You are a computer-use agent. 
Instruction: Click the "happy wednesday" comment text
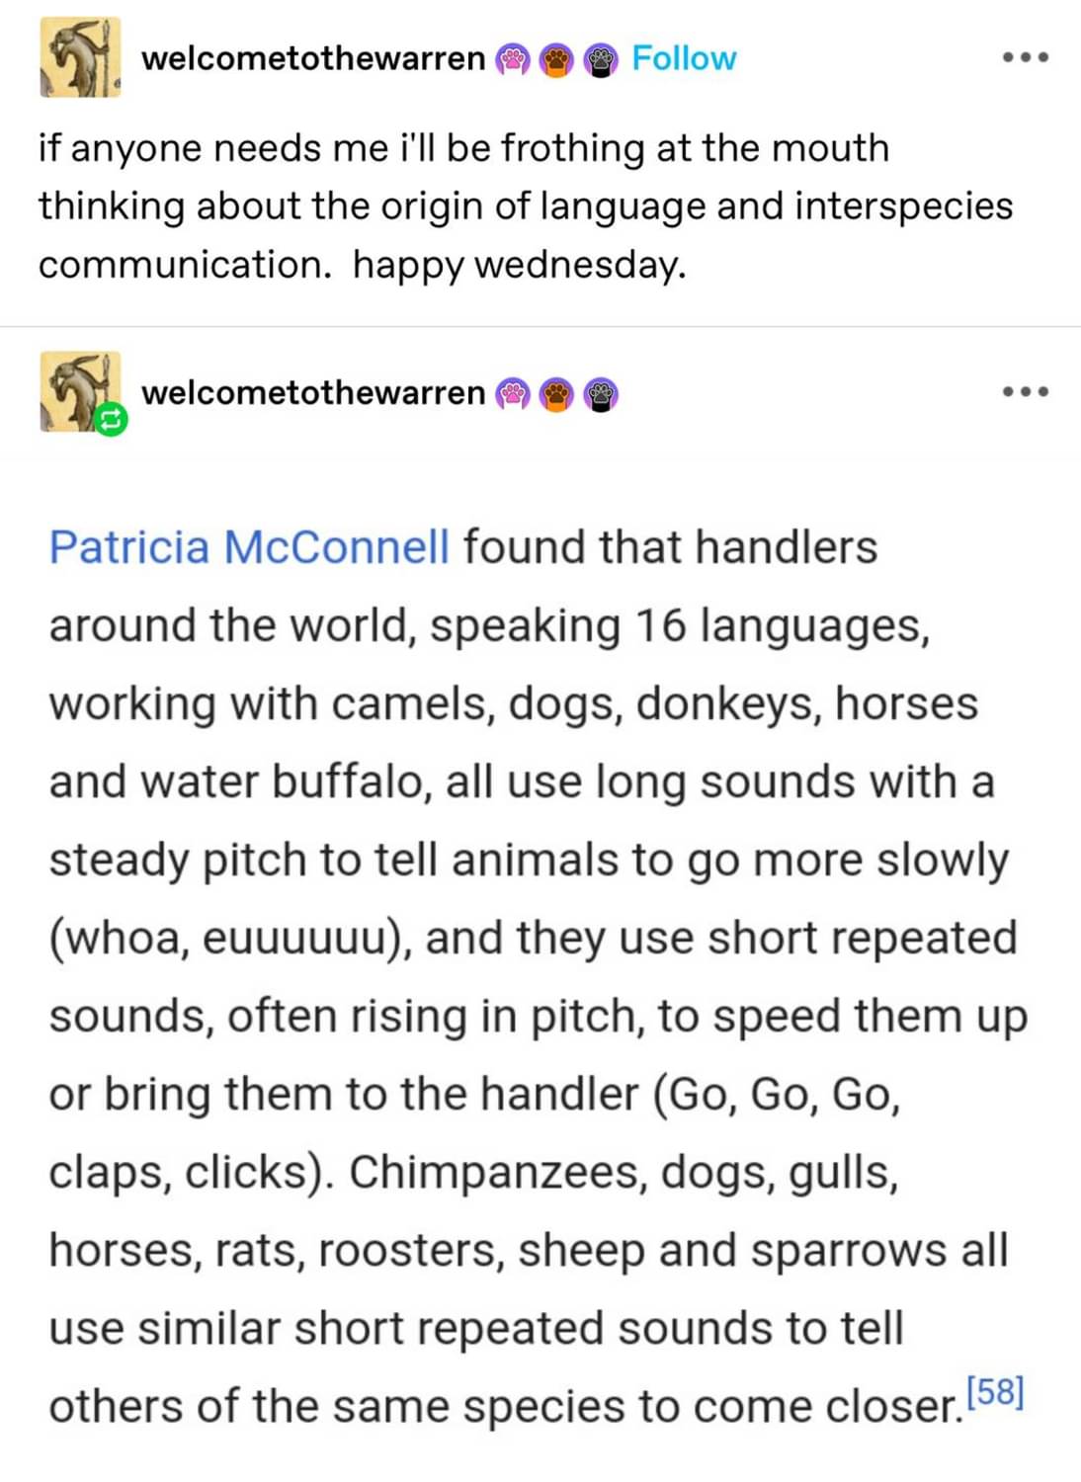[x=519, y=265]
